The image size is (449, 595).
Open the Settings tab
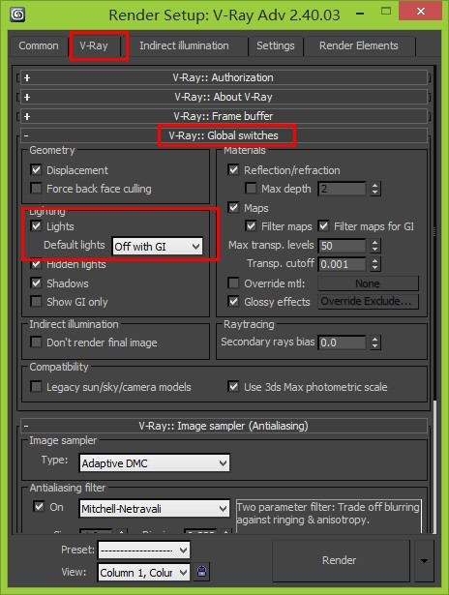(275, 45)
